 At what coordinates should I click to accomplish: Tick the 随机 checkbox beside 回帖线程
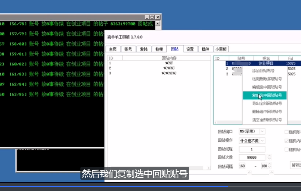pyautogui.click(x=286, y=149)
